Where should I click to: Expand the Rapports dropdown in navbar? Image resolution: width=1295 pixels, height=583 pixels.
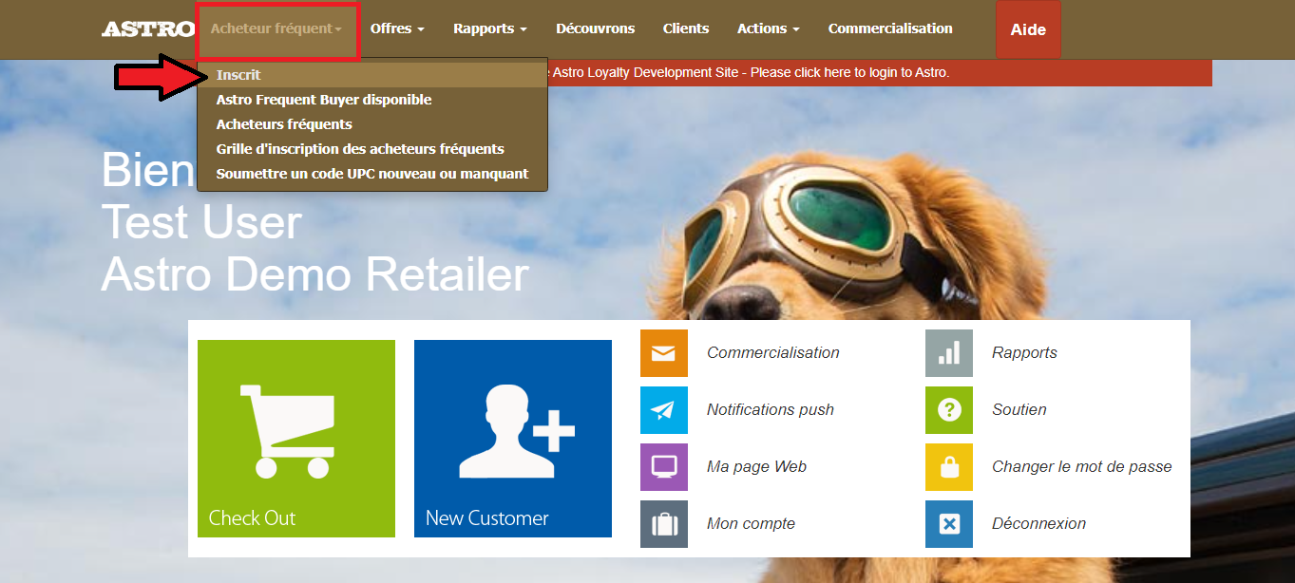[x=489, y=29]
